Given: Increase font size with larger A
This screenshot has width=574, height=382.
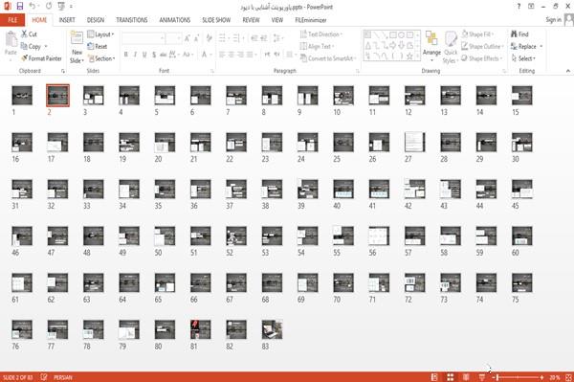Looking at the screenshot, I should [x=188, y=37].
